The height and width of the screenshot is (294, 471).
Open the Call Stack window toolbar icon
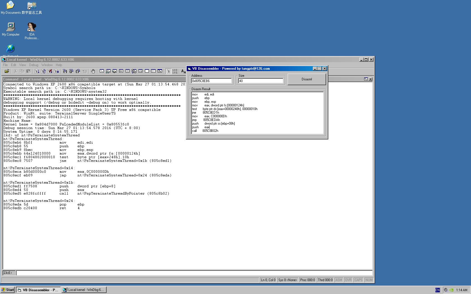(134, 71)
